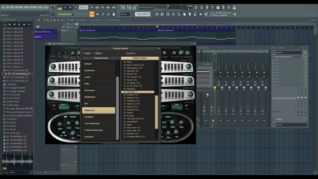
Task: Click the shopping cart icon in the toolbar
Action: 206,14
